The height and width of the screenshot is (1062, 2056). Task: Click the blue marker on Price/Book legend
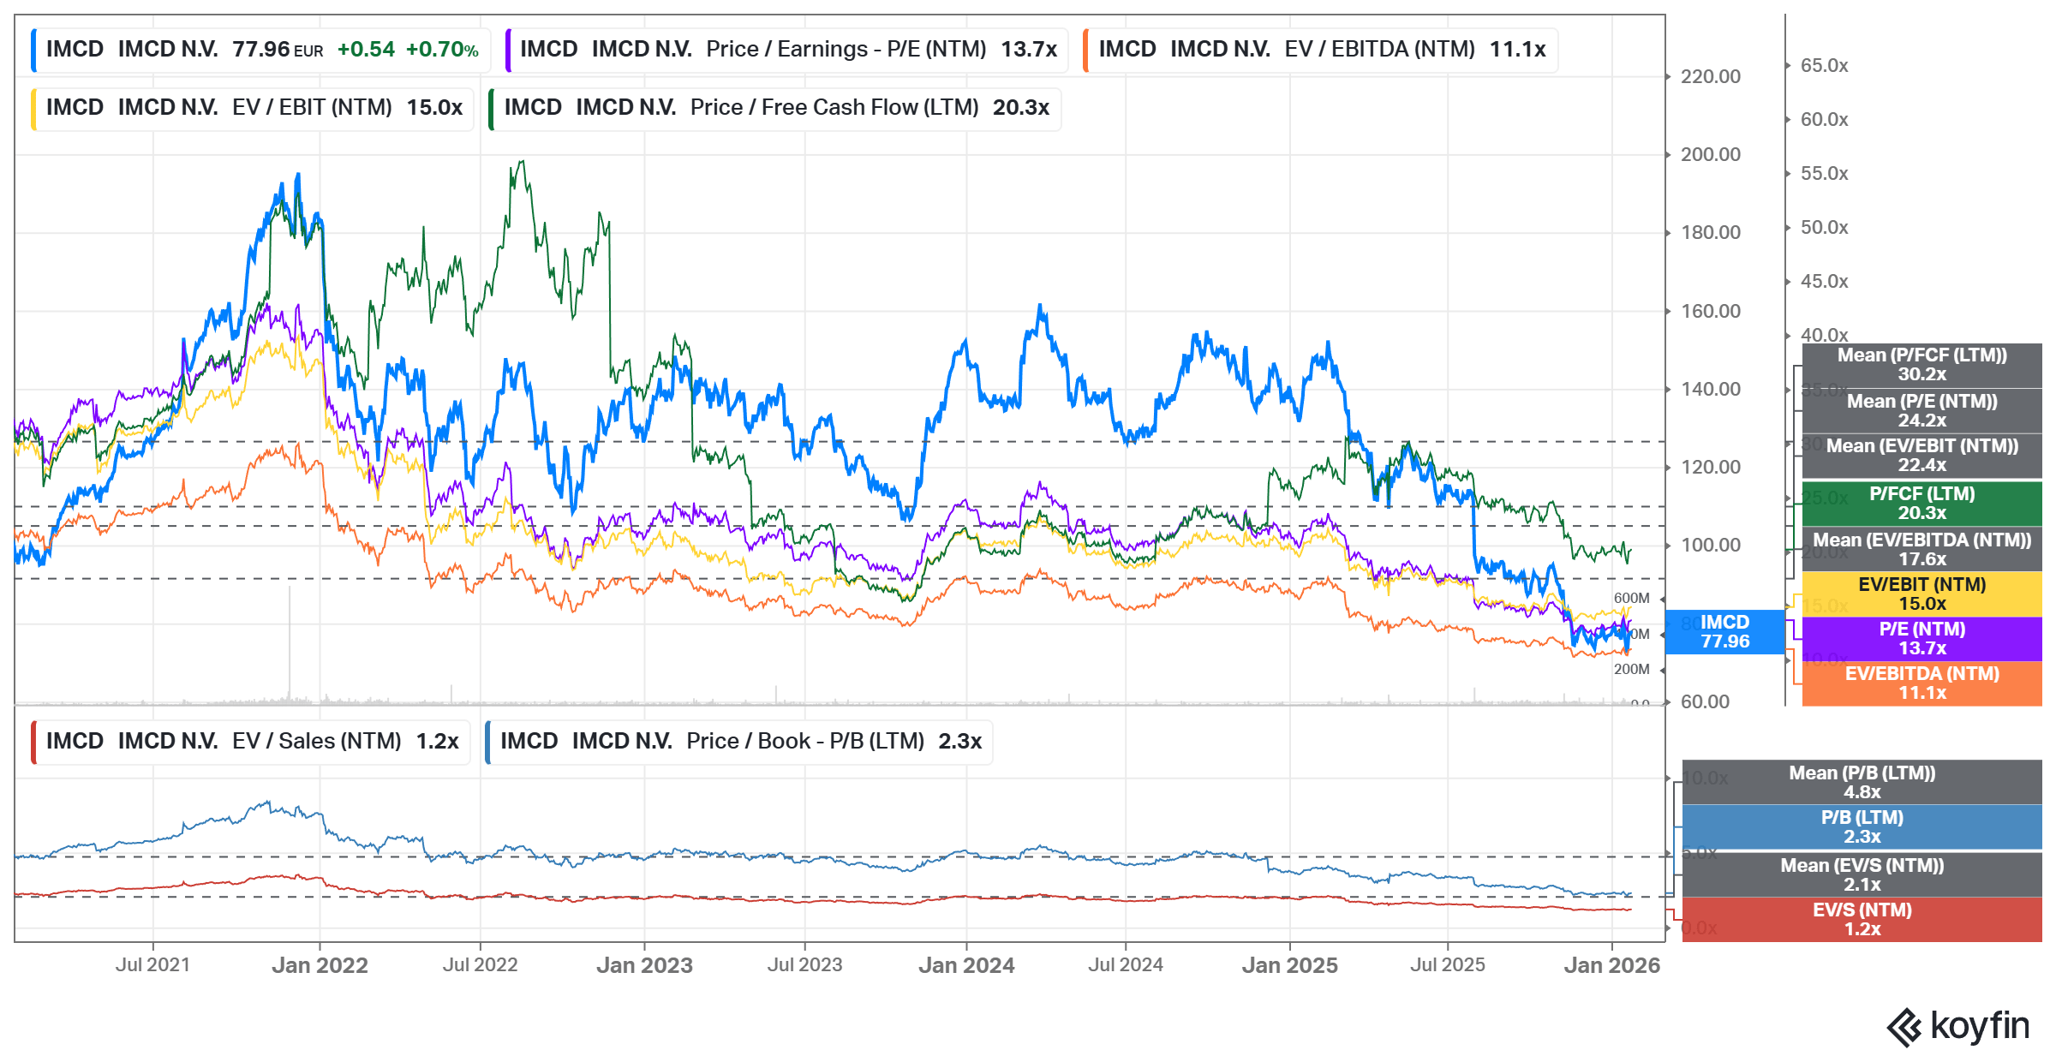(x=488, y=740)
